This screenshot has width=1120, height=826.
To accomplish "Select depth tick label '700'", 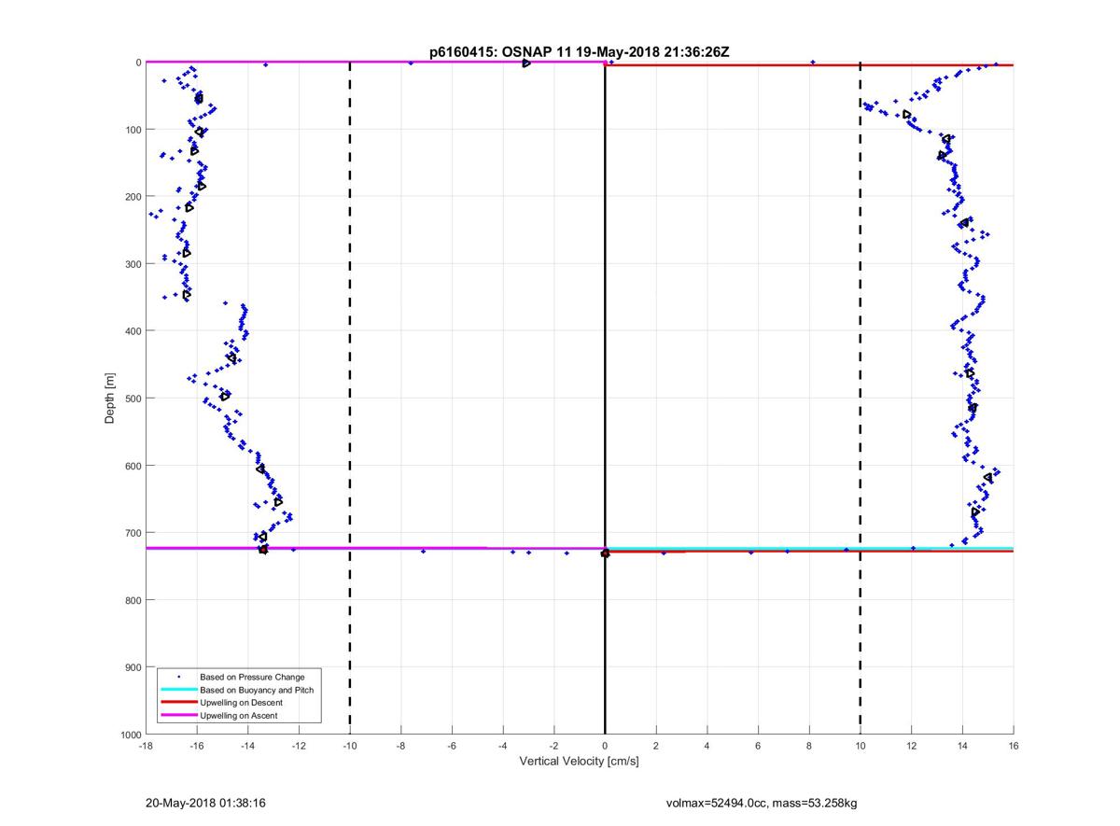I will tap(133, 533).
